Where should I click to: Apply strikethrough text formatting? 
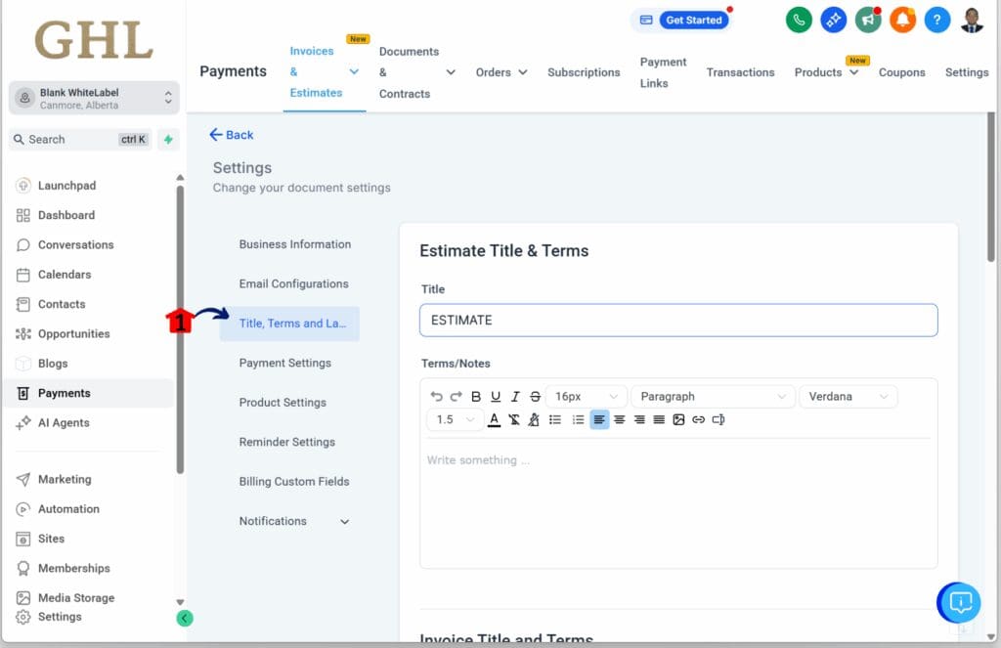pyautogui.click(x=535, y=395)
